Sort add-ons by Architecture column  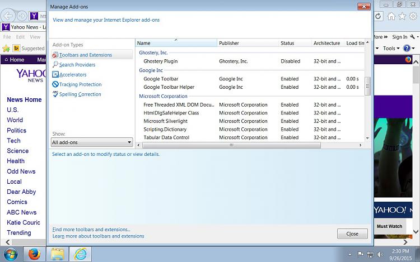(328, 43)
